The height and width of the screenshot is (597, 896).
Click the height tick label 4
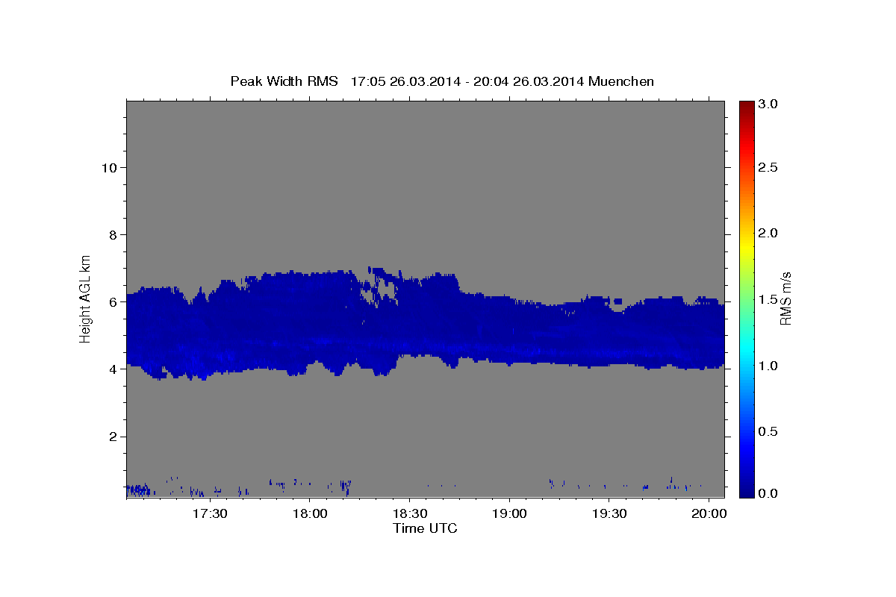click(113, 369)
